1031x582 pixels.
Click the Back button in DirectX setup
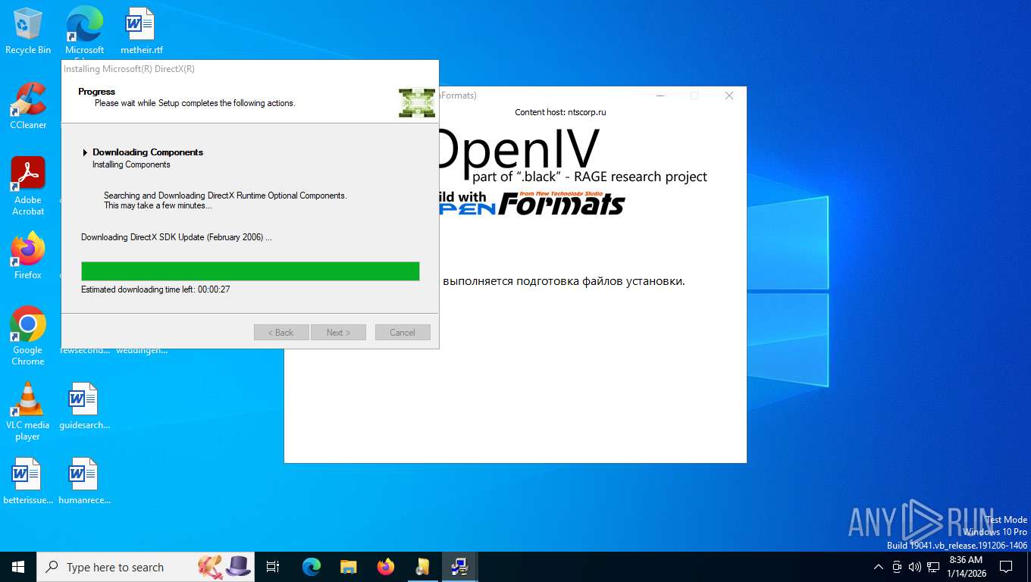point(281,332)
